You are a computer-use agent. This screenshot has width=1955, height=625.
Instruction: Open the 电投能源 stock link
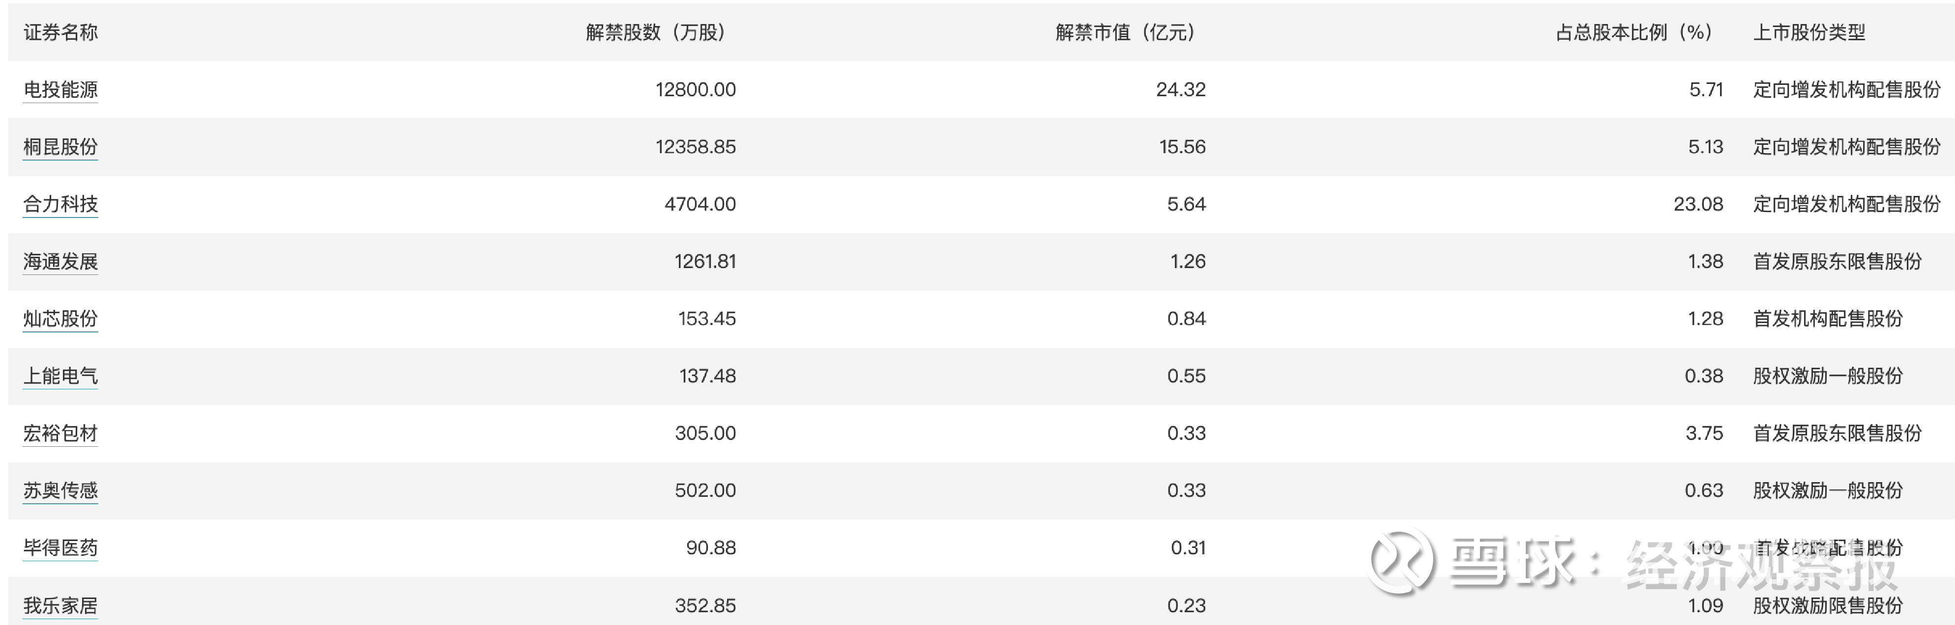(x=61, y=89)
